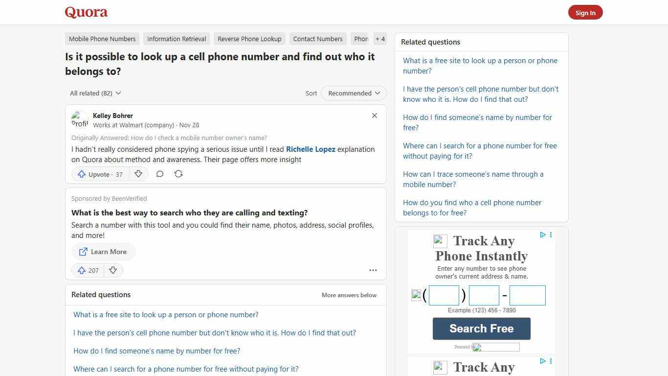Click Learn More on the BeenVerified ad
The width and height of the screenshot is (668, 376).
coord(104,252)
